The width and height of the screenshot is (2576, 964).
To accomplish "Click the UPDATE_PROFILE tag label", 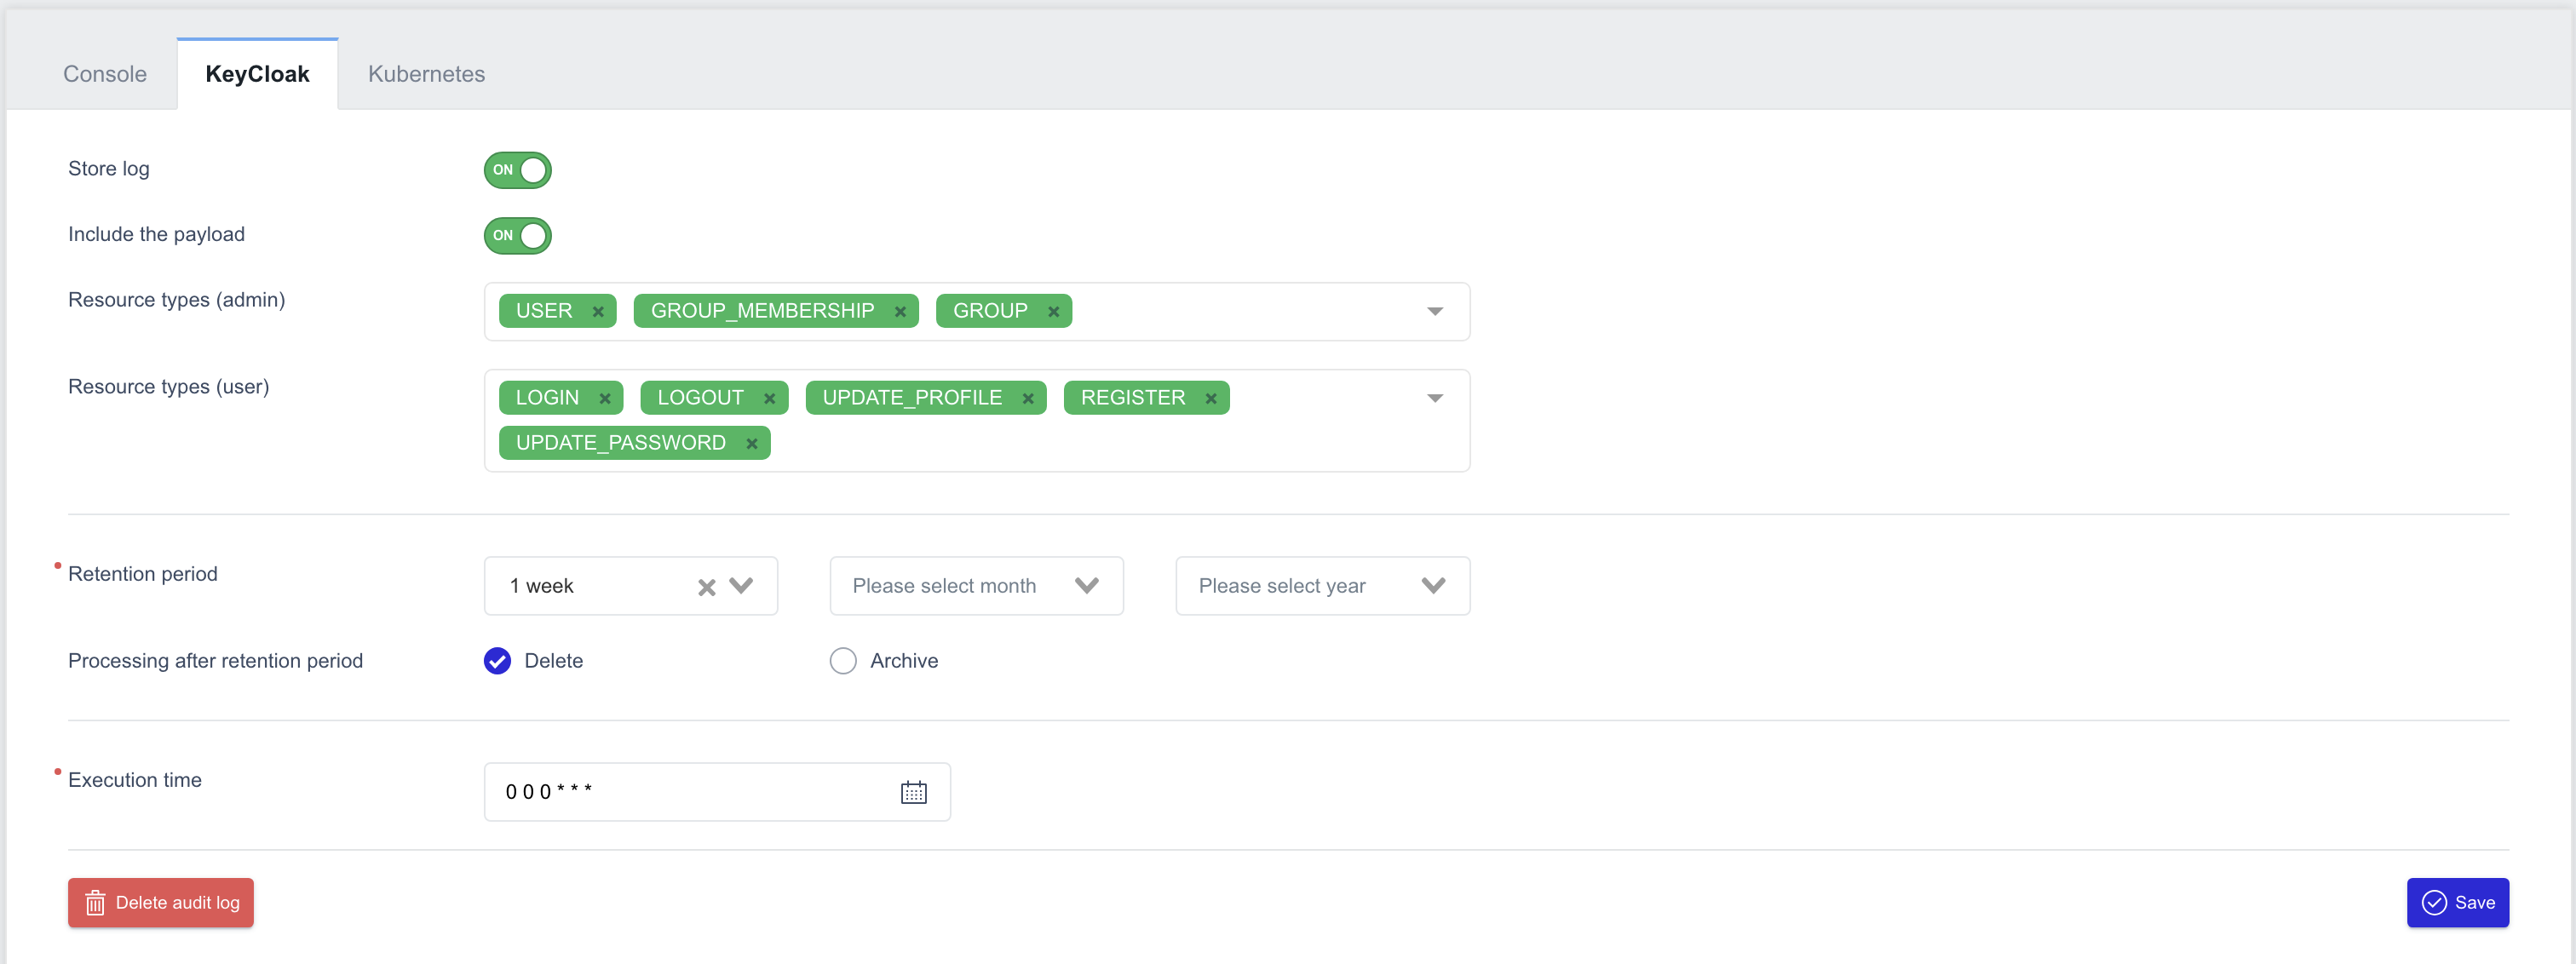I will (x=912, y=398).
